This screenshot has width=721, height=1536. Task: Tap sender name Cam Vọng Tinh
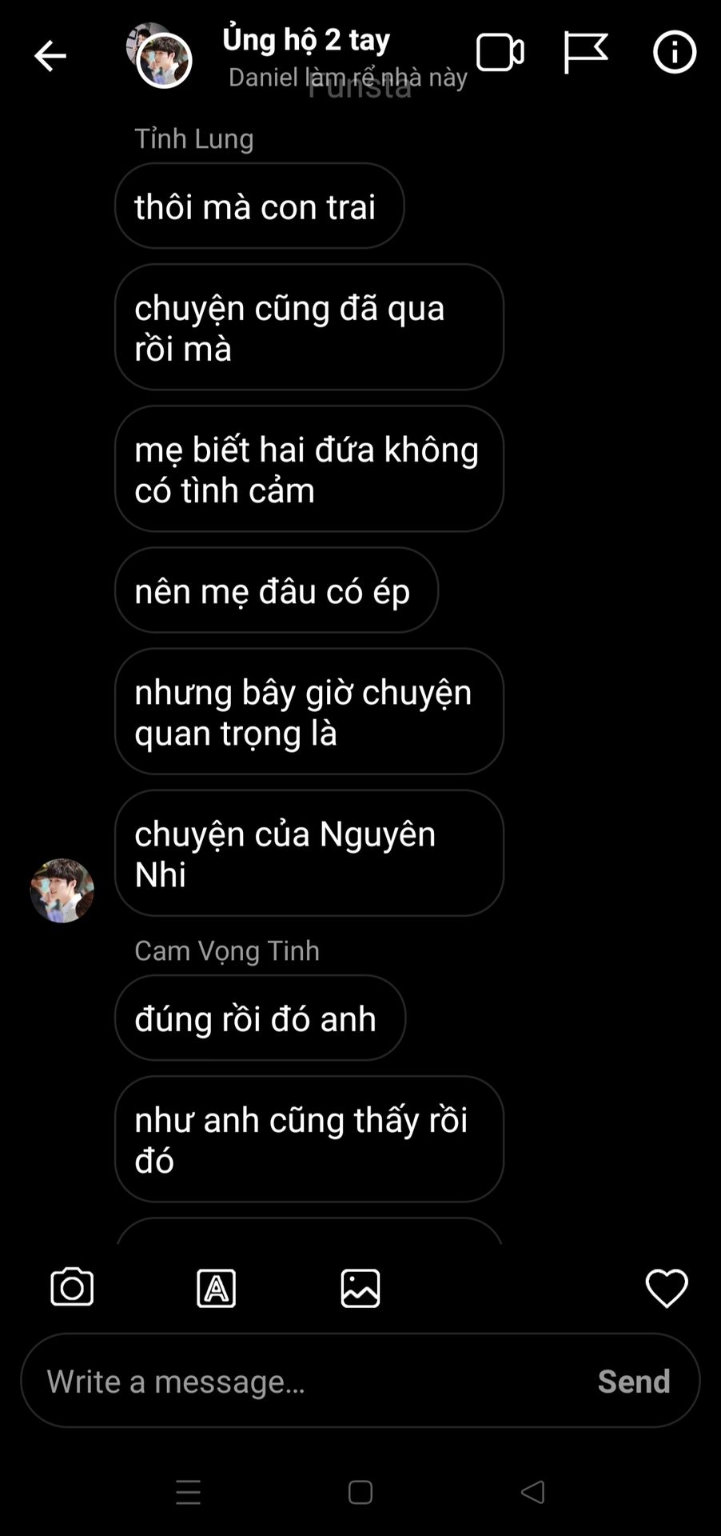pos(227,950)
